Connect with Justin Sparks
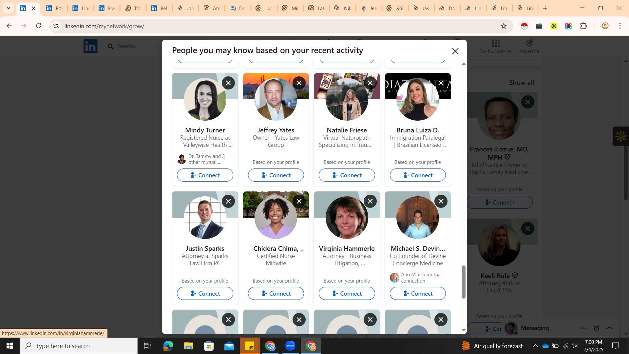Screen dimensions: 629x354 coord(205,293)
